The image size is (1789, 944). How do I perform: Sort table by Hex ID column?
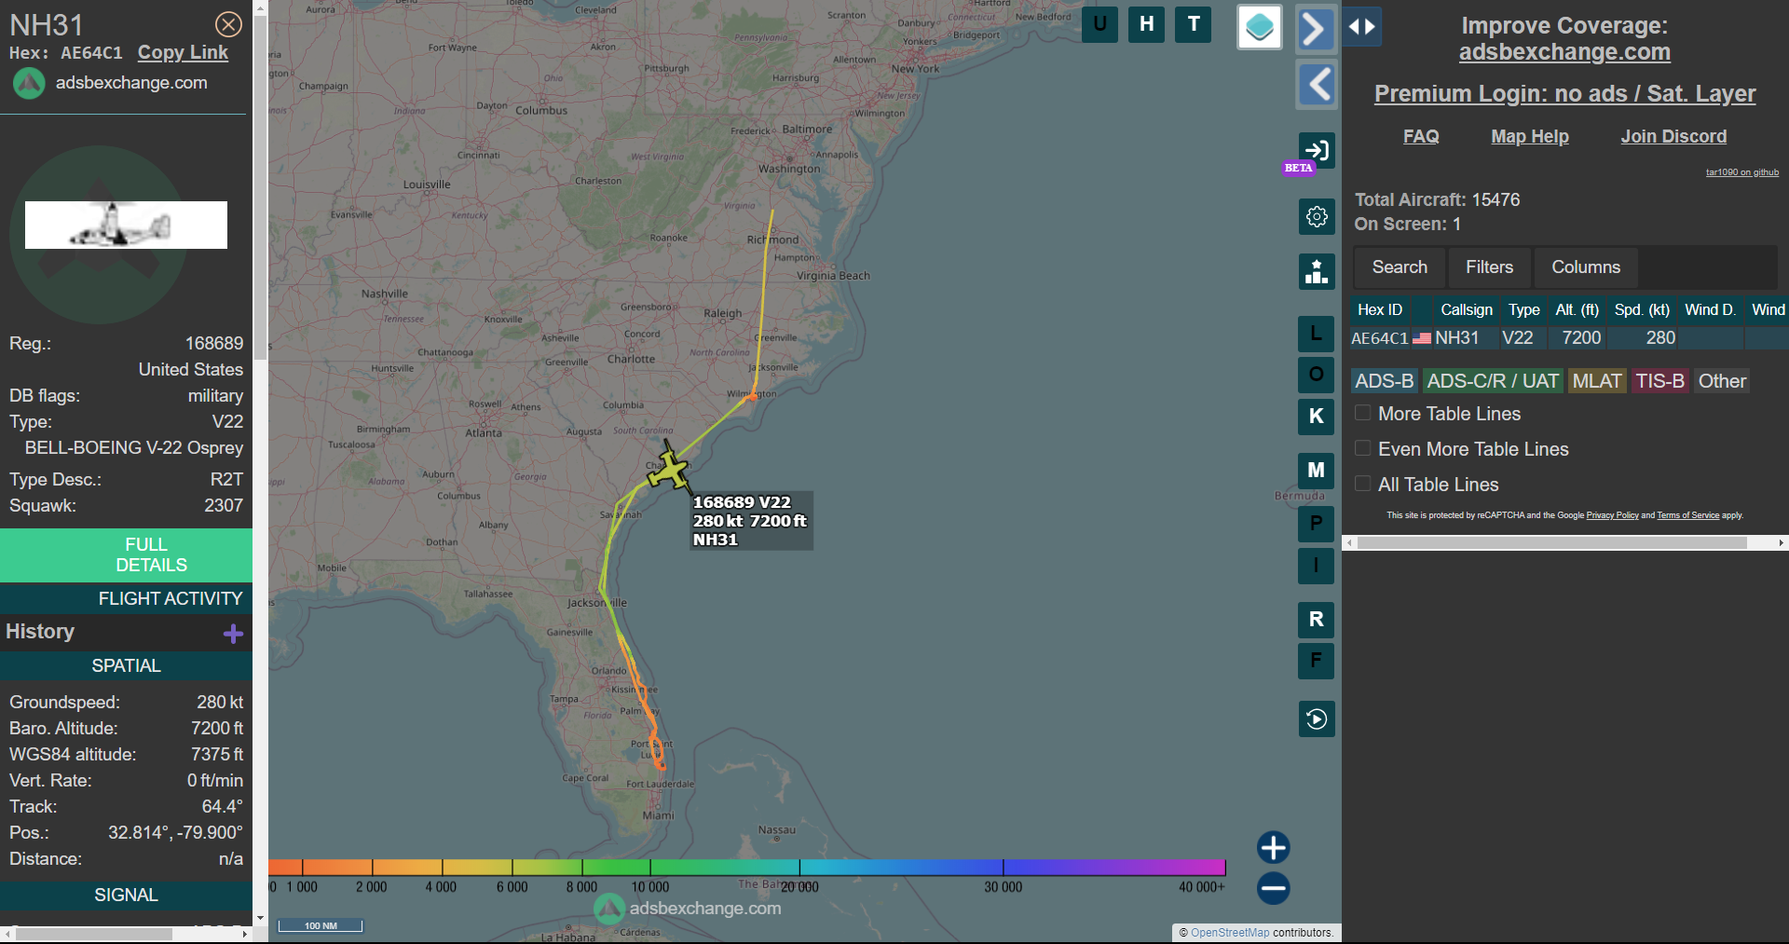click(x=1380, y=309)
